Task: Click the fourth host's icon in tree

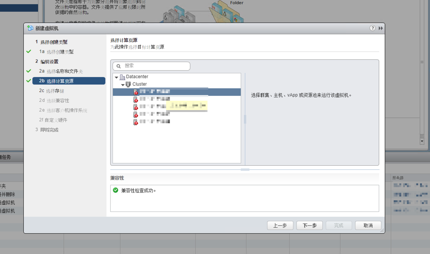Action: pyautogui.click(x=135, y=114)
